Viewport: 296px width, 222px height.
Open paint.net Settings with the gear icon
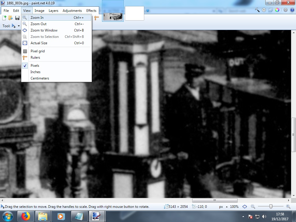(286, 10)
